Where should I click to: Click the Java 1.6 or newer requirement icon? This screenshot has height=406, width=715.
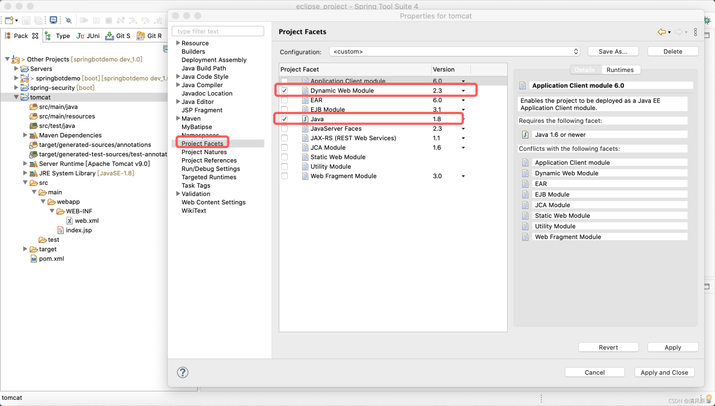point(525,135)
